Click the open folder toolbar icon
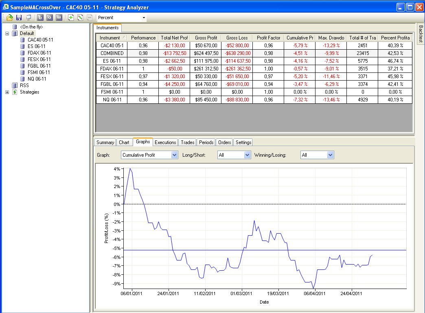Screen dimensions: 425x313 point(10,18)
